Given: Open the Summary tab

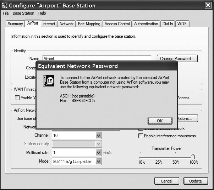Looking at the screenshot, I should coord(15,24).
